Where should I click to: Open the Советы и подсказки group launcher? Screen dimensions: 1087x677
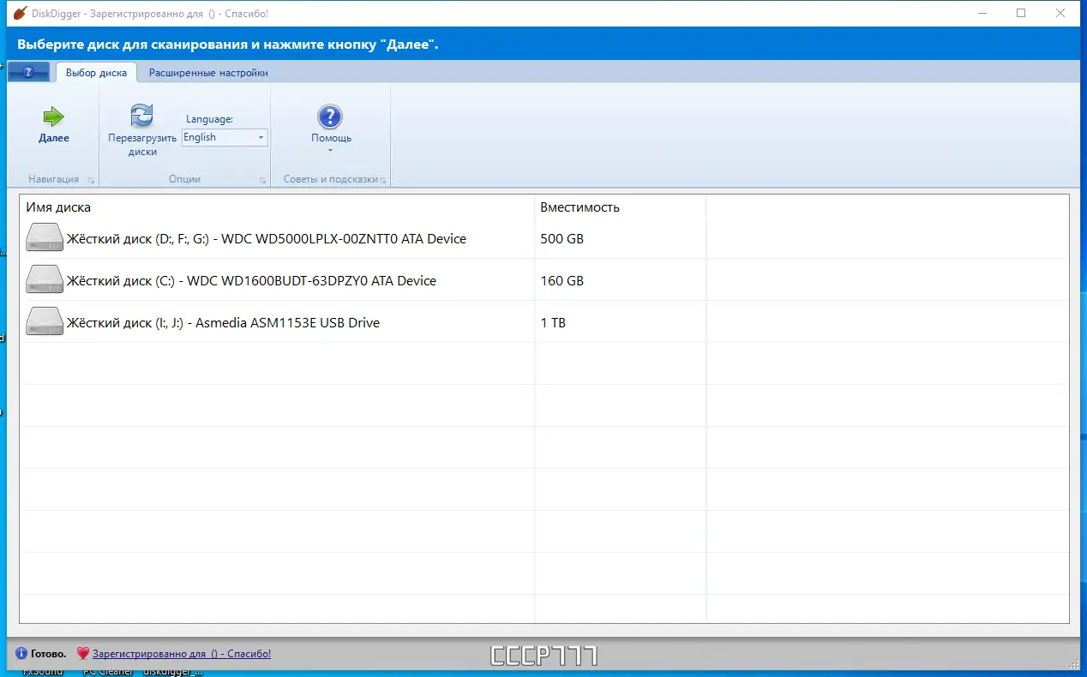pyautogui.click(x=383, y=181)
